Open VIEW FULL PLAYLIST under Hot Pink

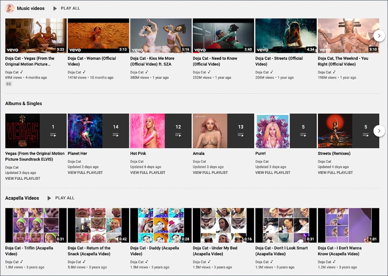(148, 172)
